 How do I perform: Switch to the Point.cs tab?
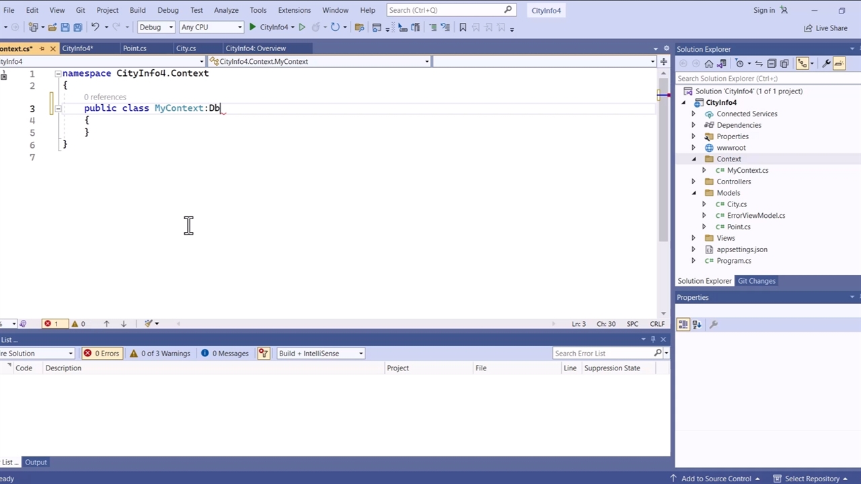point(135,48)
